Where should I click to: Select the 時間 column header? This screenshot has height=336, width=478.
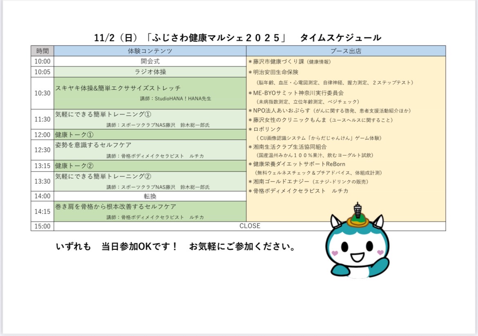(42, 51)
